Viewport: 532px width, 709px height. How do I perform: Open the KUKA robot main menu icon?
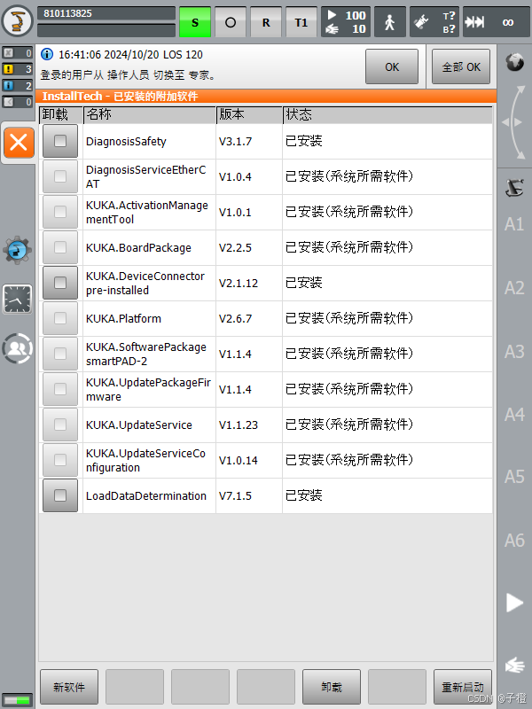[x=17, y=20]
